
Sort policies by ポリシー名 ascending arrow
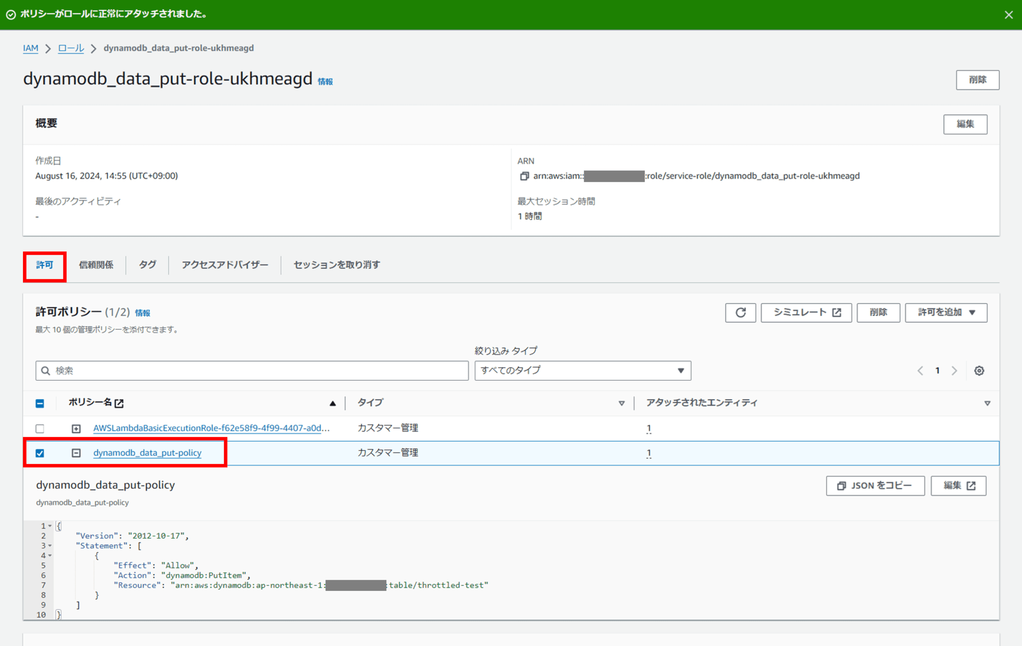tap(333, 403)
